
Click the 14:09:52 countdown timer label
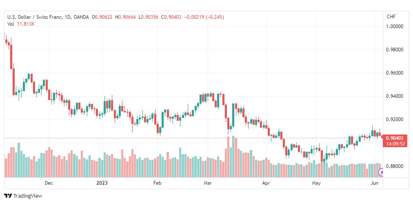(x=394, y=144)
